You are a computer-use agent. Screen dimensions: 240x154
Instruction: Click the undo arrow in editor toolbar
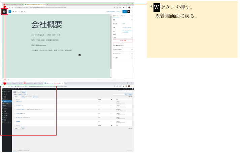(16, 11)
